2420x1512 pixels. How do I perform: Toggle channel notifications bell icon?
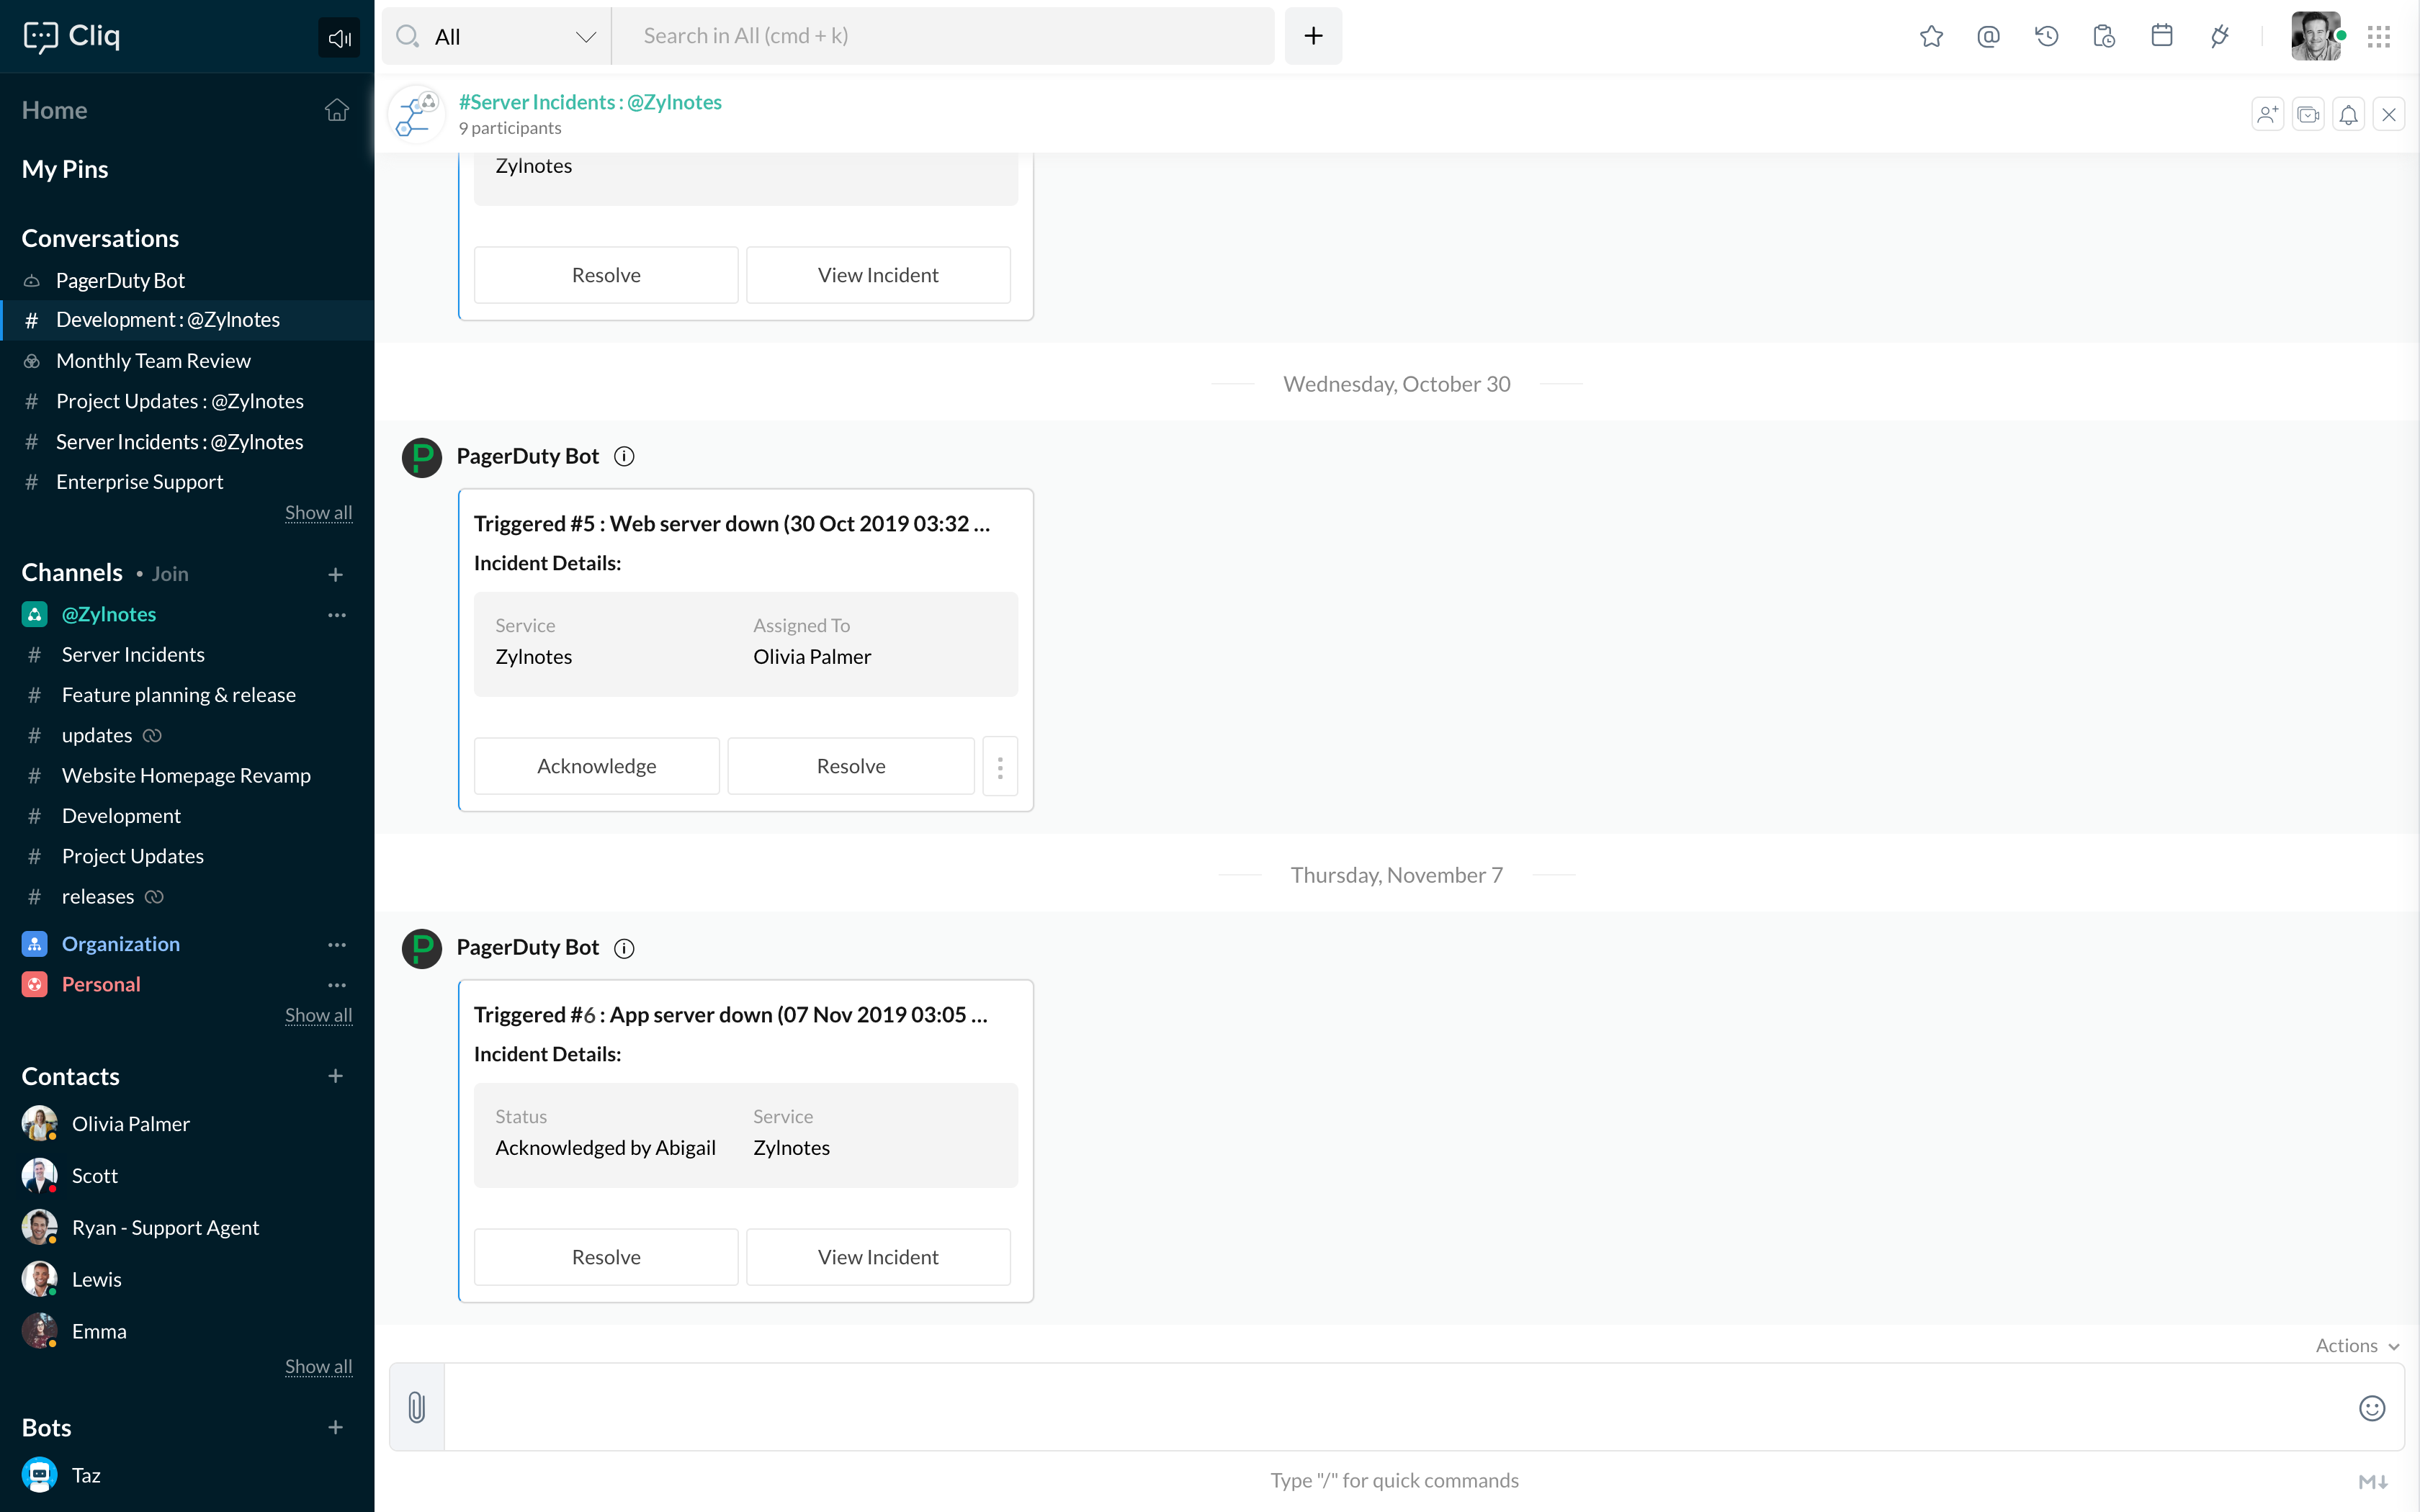tap(2348, 115)
